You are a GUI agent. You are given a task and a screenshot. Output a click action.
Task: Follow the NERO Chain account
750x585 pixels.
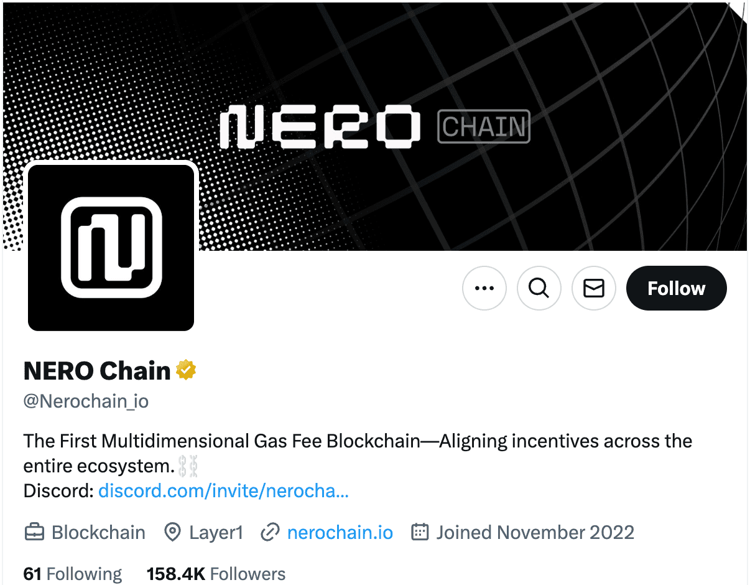[x=676, y=288]
